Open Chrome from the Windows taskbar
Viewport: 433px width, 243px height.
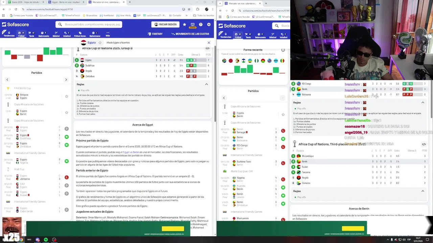[21, 240]
